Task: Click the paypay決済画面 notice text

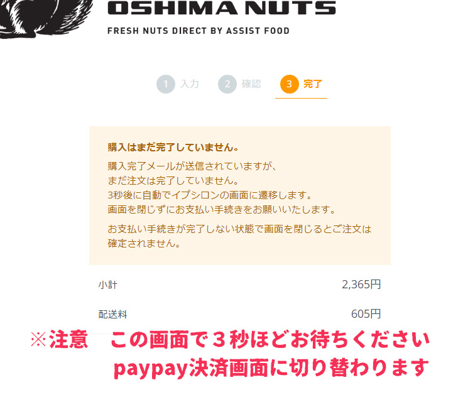Action: (271, 368)
